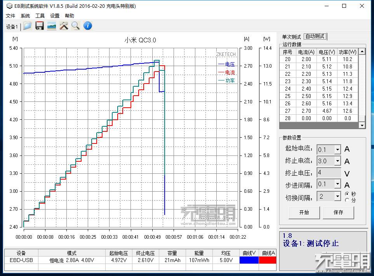Select row 28 index cell
The height and width of the screenshot is (276, 374).
[288, 119]
